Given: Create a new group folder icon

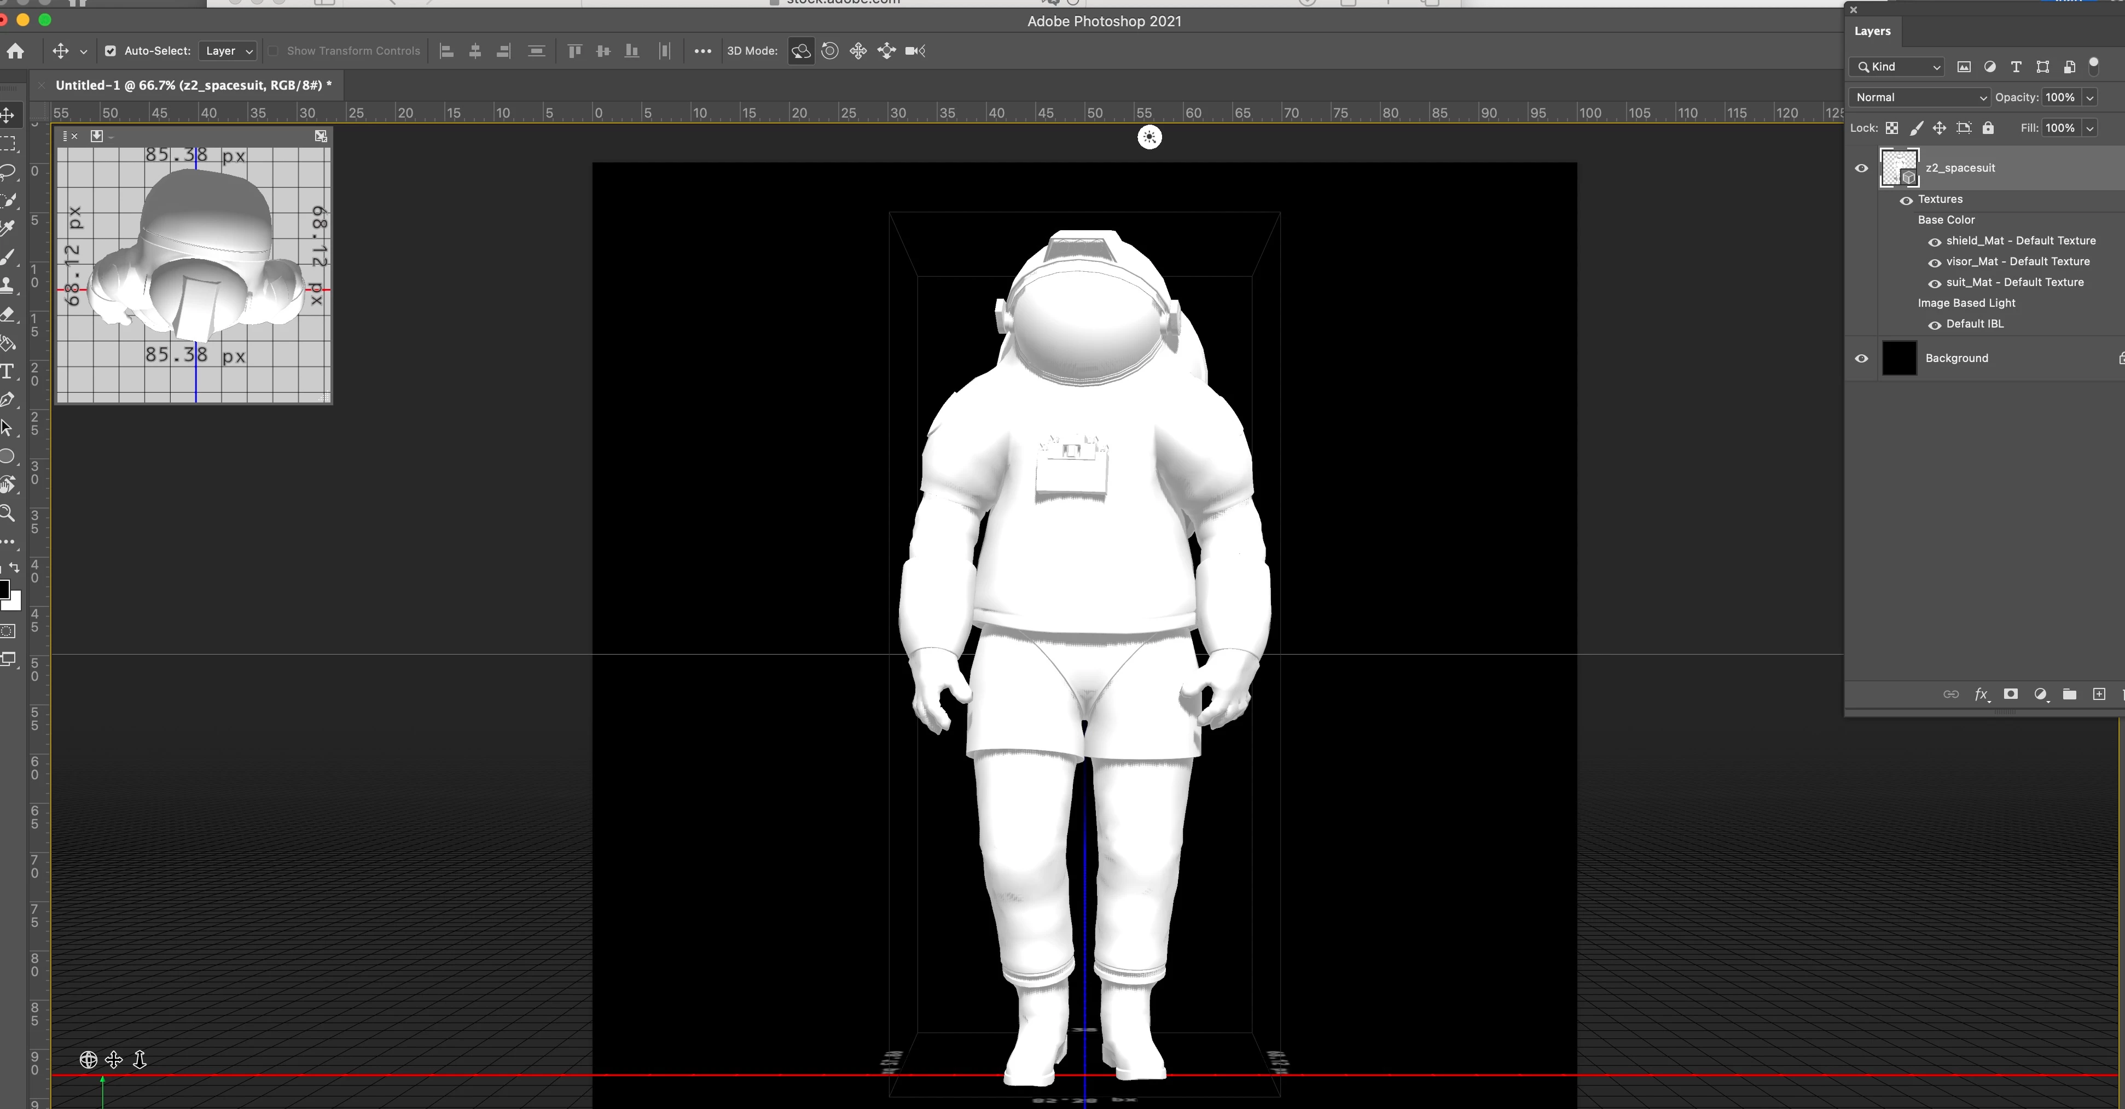Looking at the screenshot, I should tap(2069, 694).
